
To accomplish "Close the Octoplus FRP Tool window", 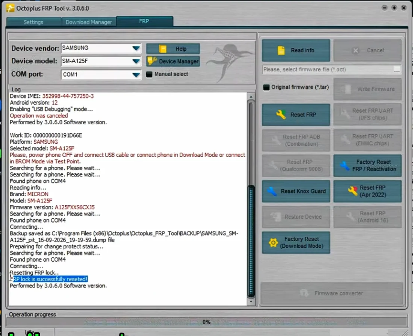I will coord(404,8).
